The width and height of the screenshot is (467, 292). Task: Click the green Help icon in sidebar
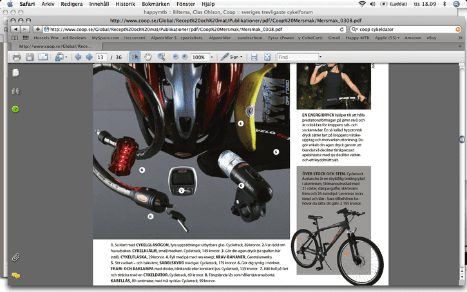[x=15, y=109]
